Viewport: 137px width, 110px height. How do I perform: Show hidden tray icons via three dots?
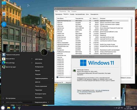114,108
